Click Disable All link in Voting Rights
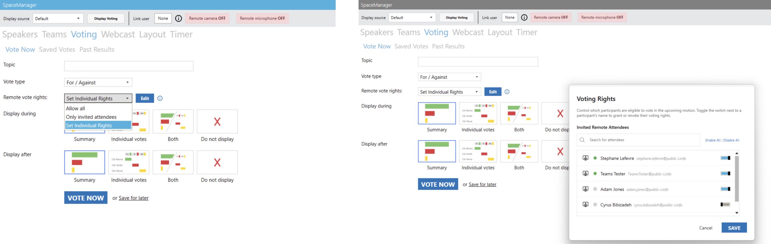The width and height of the screenshot is (771, 244). point(731,140)
